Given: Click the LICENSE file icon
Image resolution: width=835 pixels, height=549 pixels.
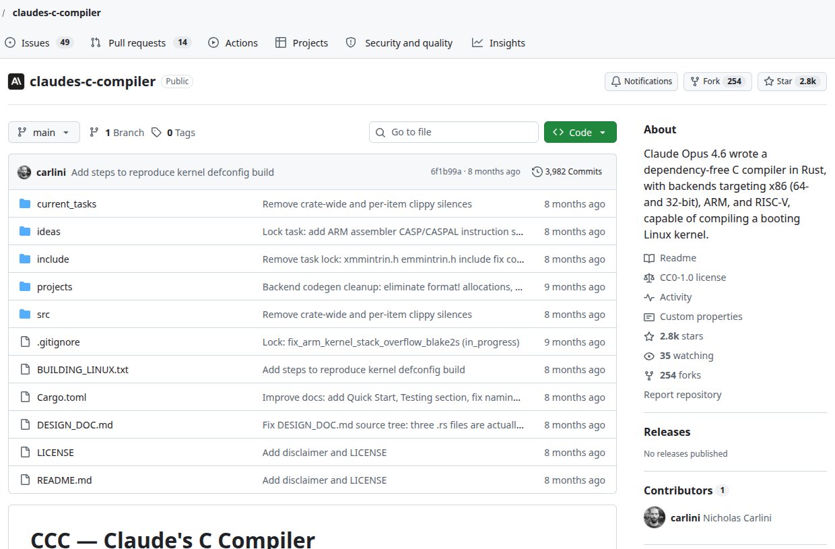Looking at the screenshot, I should click(25, 452).
